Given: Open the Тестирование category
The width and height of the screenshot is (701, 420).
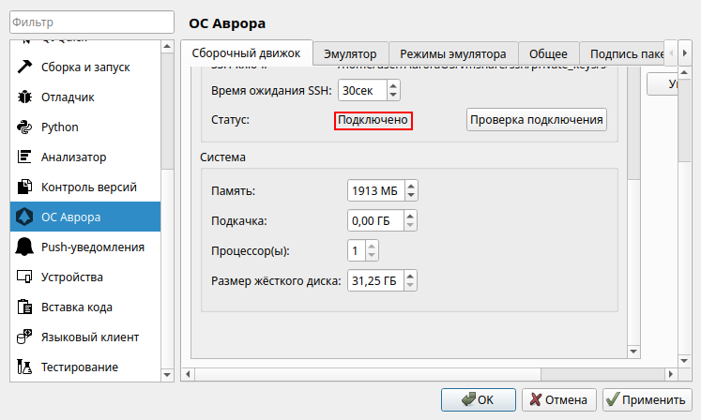Looking at the screenshot, I should (x=85, y=367).
